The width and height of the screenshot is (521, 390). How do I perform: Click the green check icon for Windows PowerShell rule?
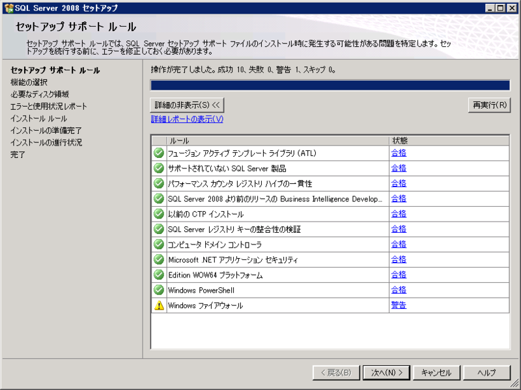pos(158,290)
